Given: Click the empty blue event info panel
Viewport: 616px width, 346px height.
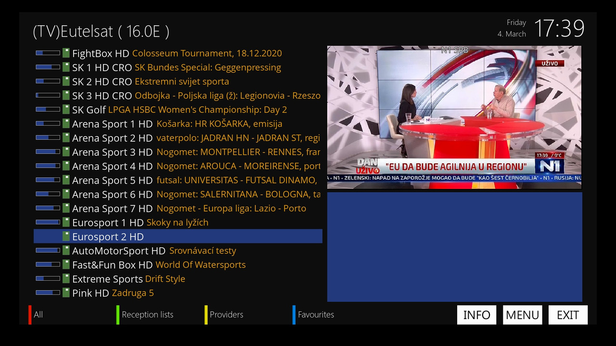Looking at the screenshot, I should (x=454, y=247).
